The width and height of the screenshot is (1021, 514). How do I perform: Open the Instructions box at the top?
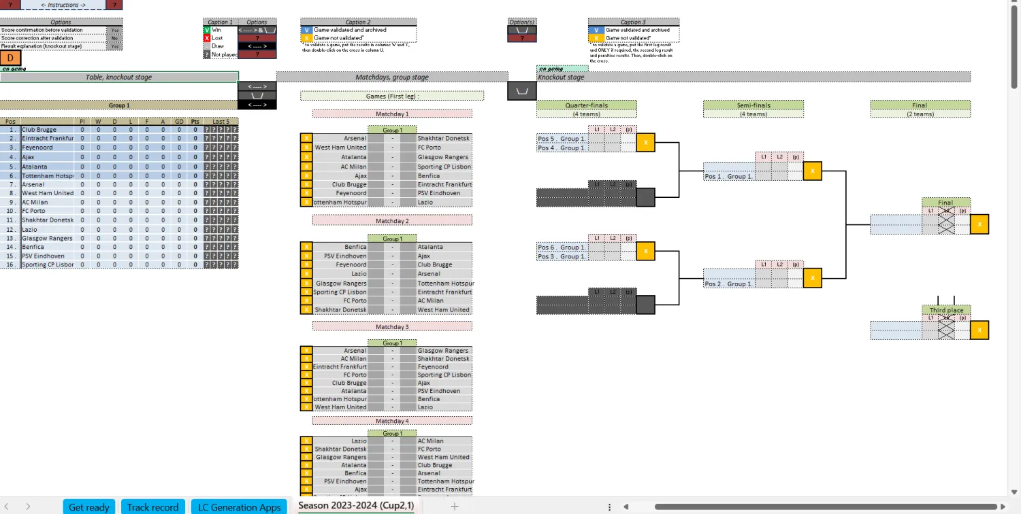coord(63,4)
